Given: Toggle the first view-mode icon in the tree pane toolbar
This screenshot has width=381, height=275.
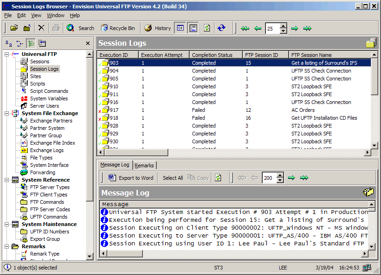Looking at the screenshot, I should tap(9, 43).
